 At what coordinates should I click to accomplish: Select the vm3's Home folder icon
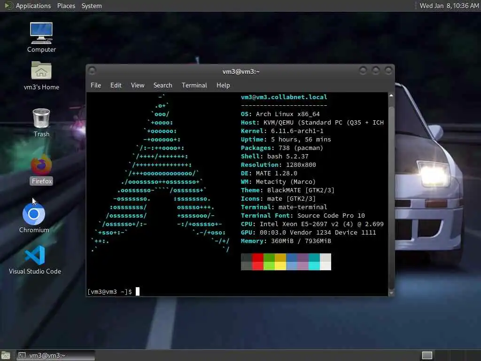[41, 76]
